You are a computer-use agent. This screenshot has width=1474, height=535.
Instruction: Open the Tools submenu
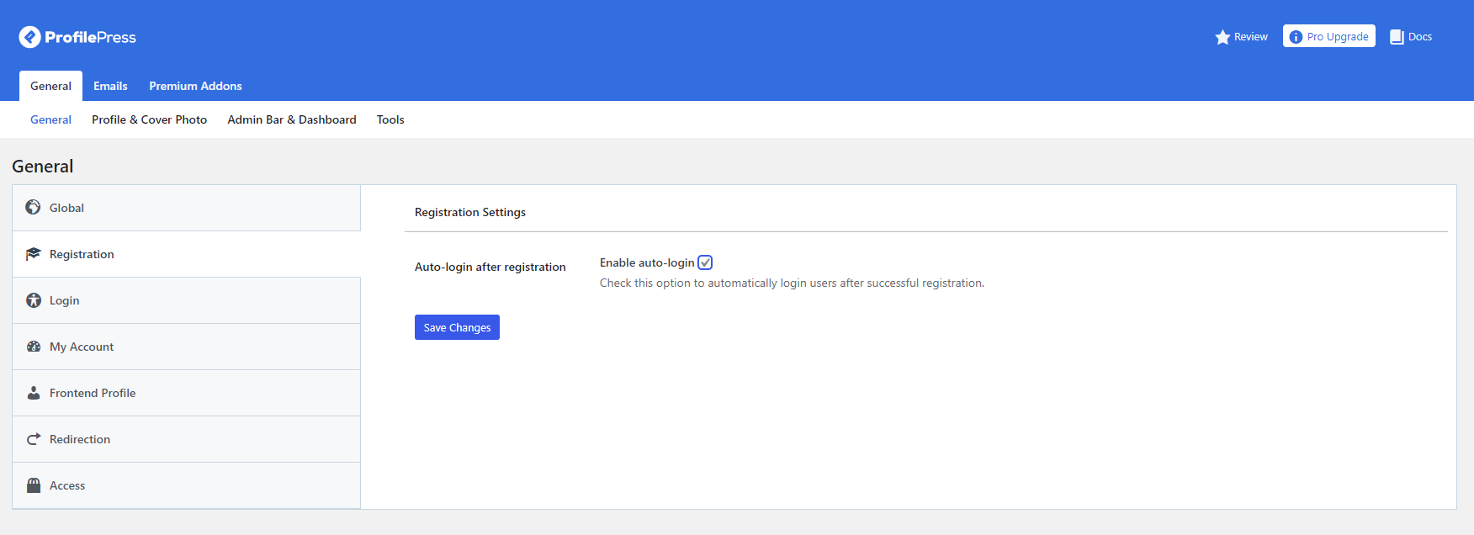[x=390, y=119]
